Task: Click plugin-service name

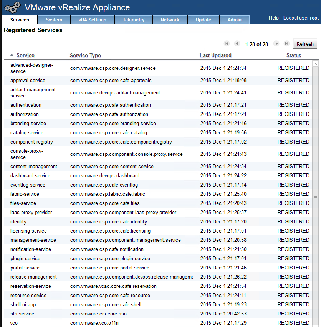Action: tap(25, 258)
